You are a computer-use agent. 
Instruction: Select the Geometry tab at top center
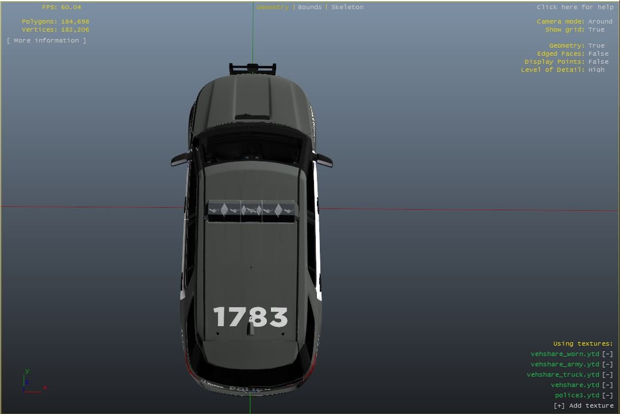point(273,7)
